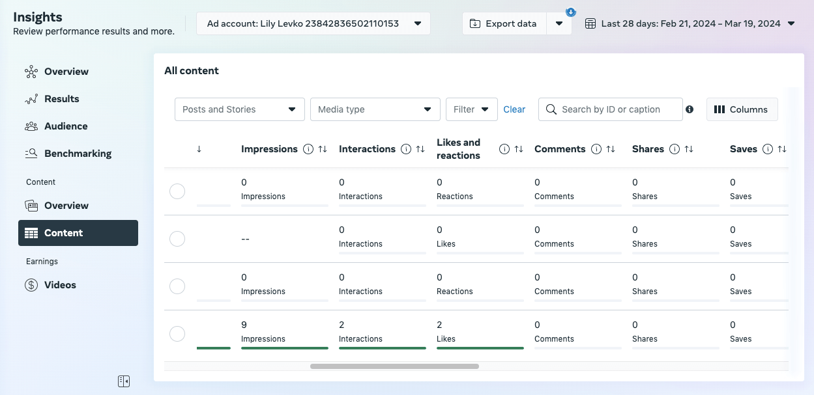Click the Comments info icon
Screen dimensions: 814x395
(596, 149)
